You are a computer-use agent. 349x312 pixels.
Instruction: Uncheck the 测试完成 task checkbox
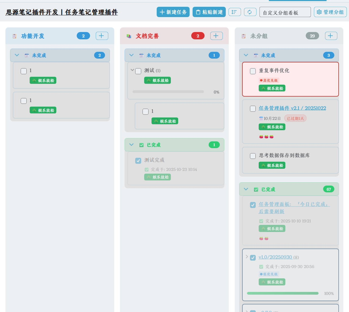click(x=138, y=161)
